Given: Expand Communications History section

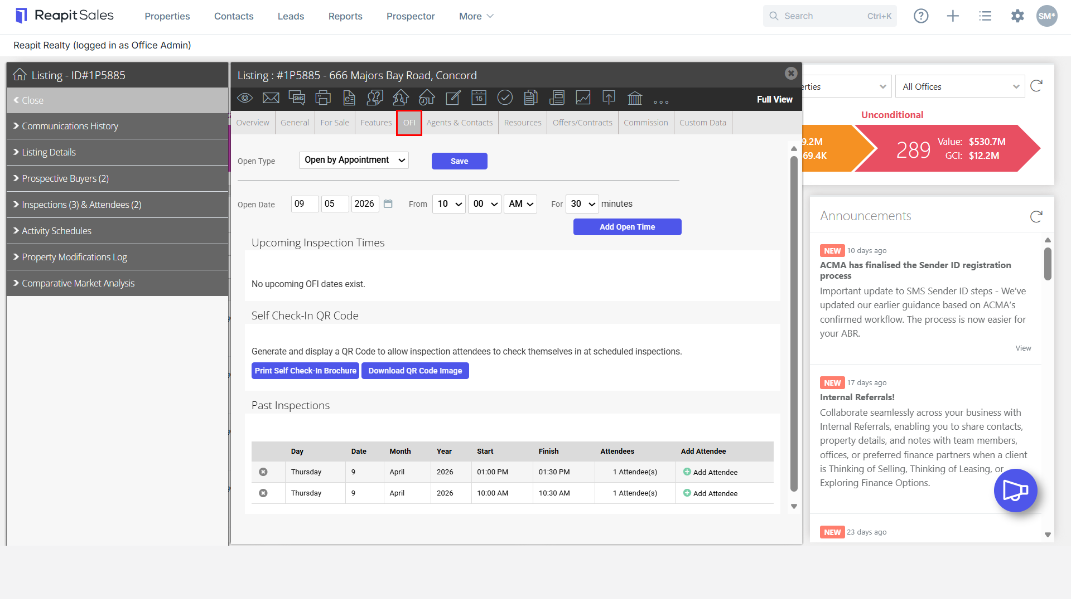Looking at the screenshot, I should 117,126.
